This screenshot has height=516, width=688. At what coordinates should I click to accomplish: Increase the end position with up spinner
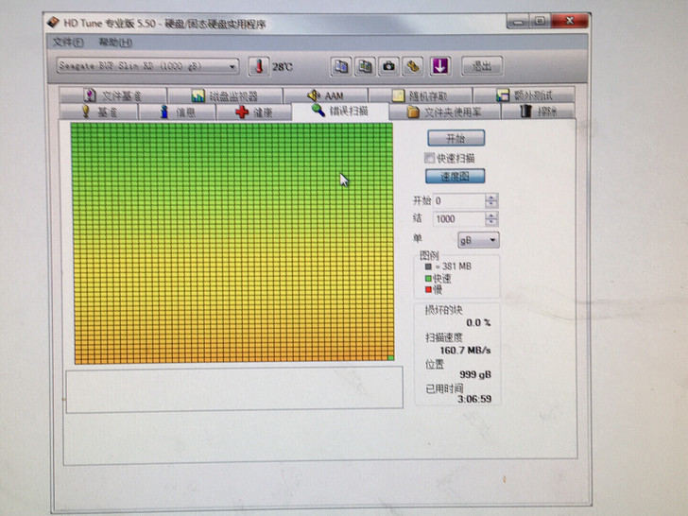tap(491, 215)
